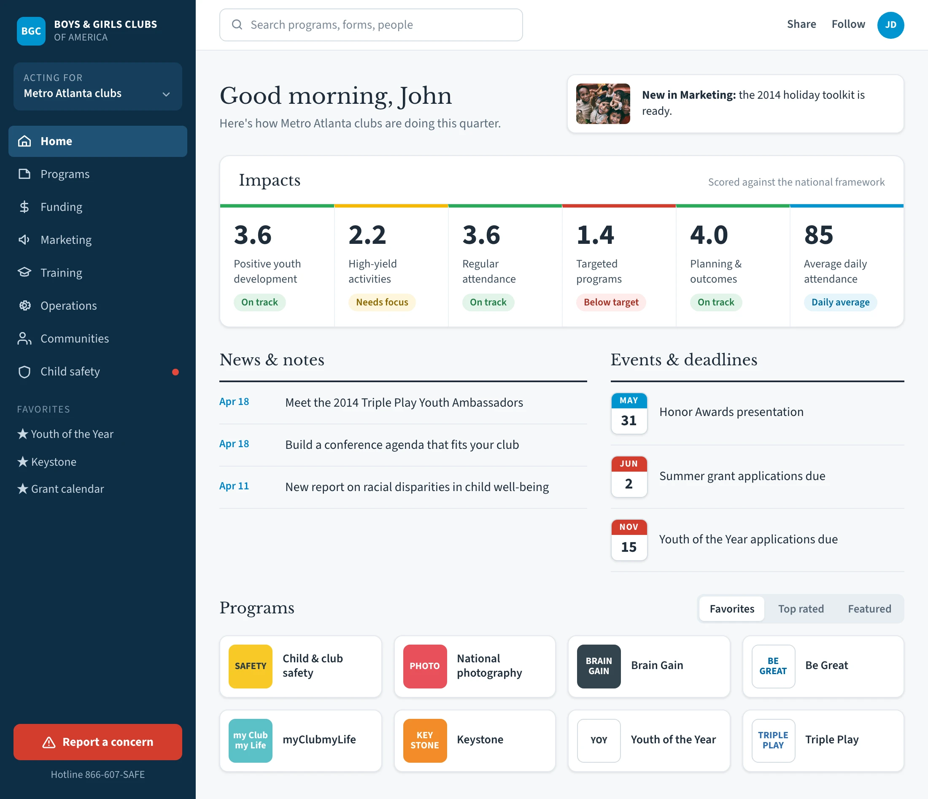
Task: Click the star beside Keystone favorite
Action: click(22, 462)
